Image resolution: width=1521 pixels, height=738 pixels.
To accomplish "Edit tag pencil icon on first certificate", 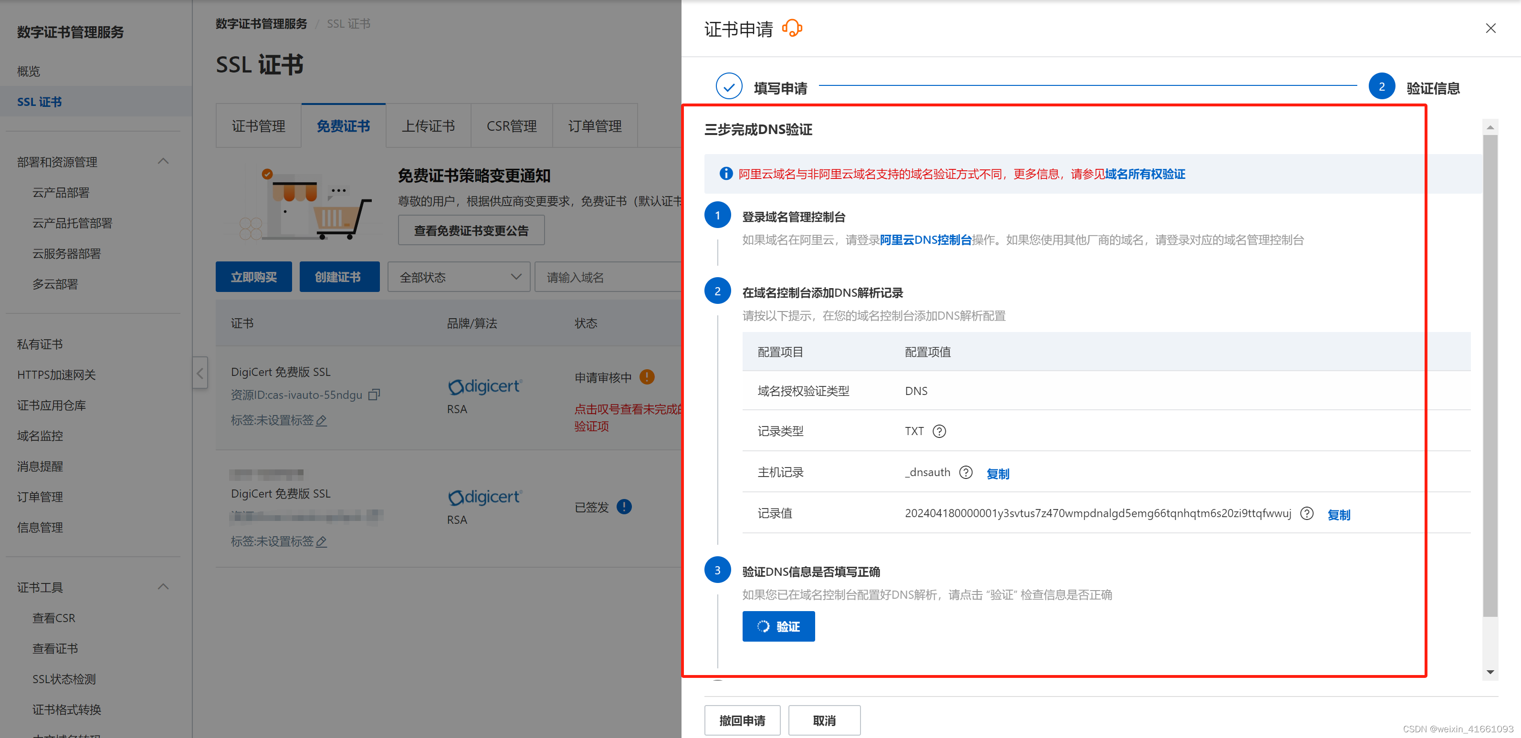I will pyautogui.click(x=322, y=420).
